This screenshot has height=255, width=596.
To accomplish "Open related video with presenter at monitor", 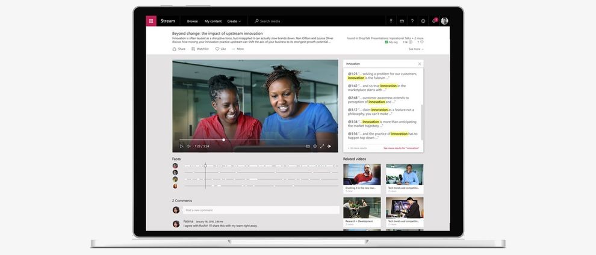I will tap(405, 212).
